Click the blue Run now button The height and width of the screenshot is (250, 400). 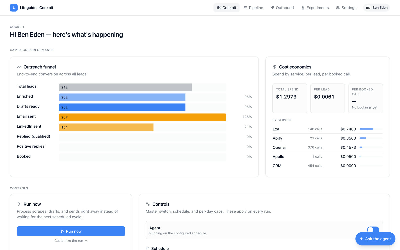click(71, 231)
